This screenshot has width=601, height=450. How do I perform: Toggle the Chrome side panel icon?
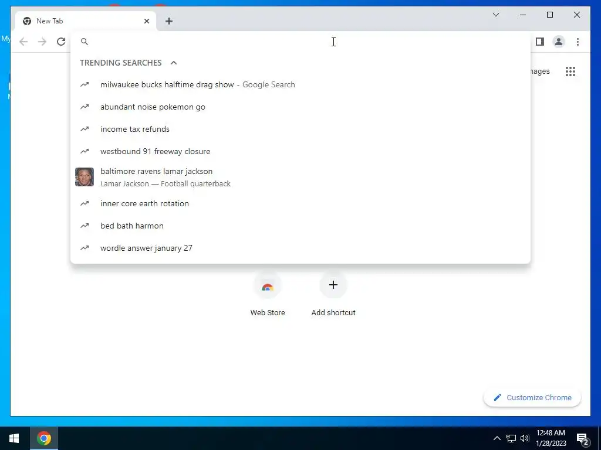point(540,42)
